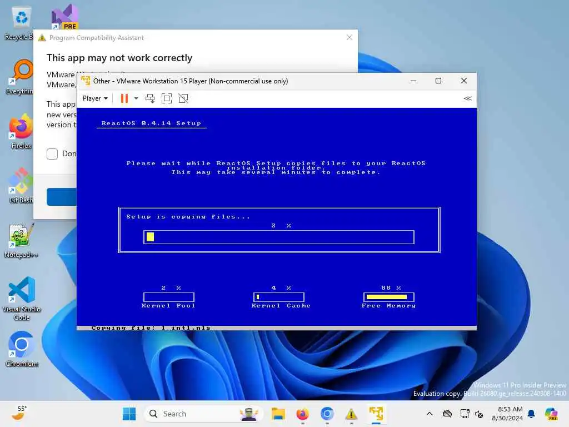Open the Windows Start menu

[129, 414]
